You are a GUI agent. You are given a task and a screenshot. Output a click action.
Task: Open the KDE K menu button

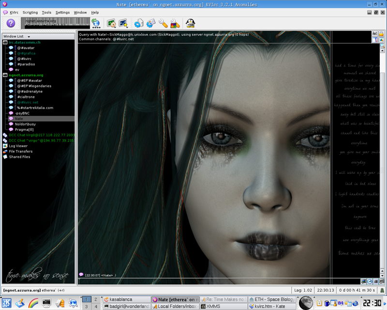click(6, 303)
